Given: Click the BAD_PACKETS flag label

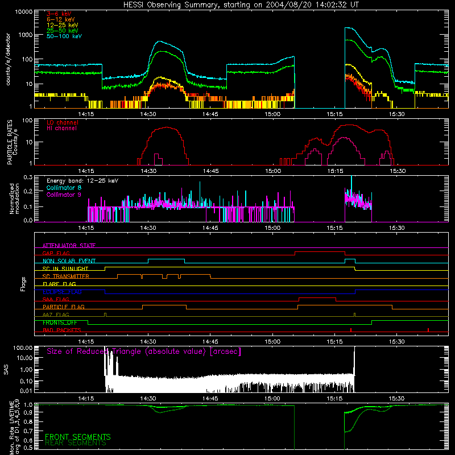Looking at the screenshot, I should point(62,330).
